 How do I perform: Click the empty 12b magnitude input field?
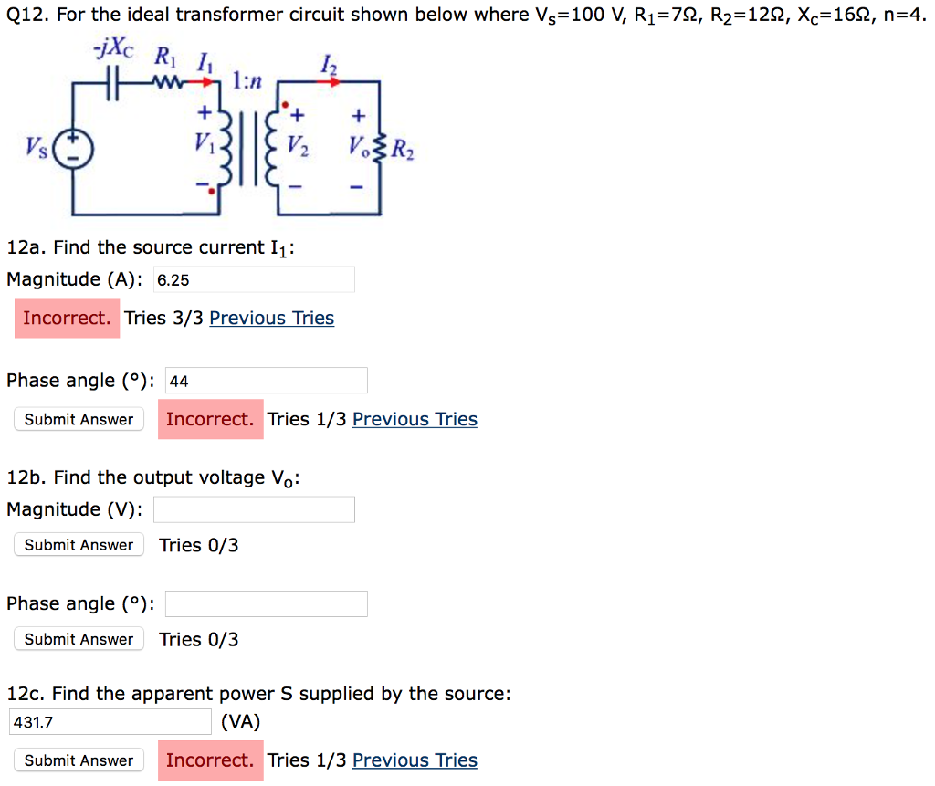click(x=253, y=508)
